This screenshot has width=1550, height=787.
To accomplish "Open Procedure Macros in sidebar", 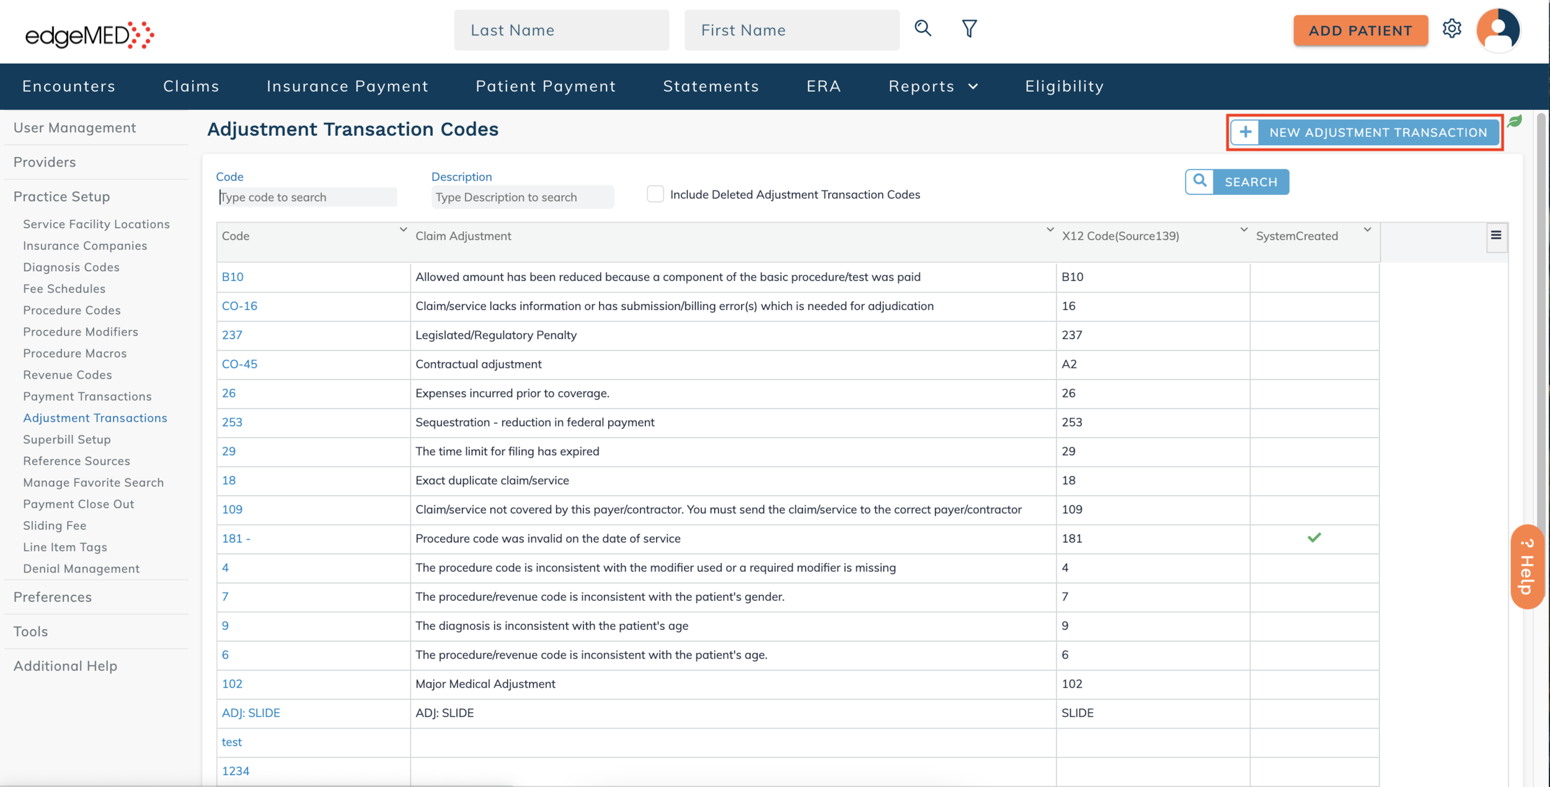I will [74, 353].
